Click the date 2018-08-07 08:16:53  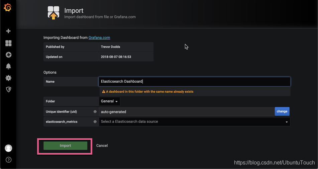116,57
